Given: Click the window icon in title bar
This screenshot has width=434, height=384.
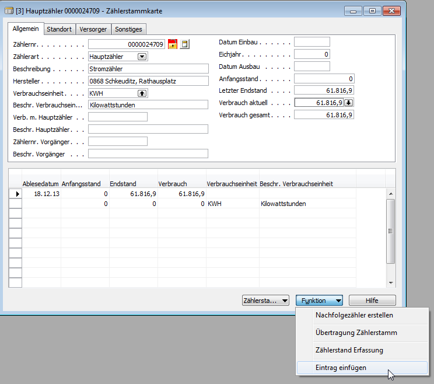Looking at the screenshot, I should [9, 11].
